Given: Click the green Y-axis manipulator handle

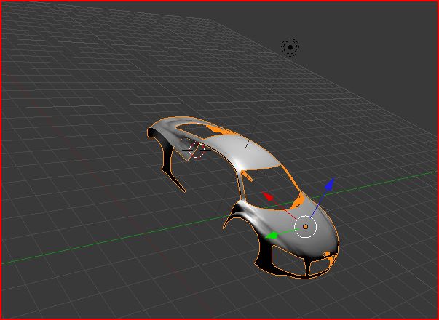Looking at the screenshot, I should (271, 236).
